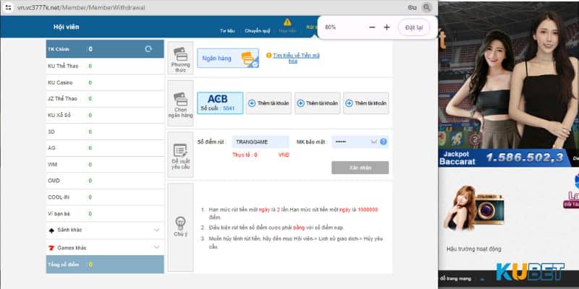Click the third Thêm tài khoản button

click(x=366, y=103)
